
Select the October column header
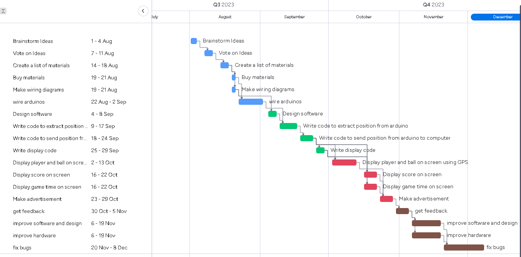coord(364,17)
